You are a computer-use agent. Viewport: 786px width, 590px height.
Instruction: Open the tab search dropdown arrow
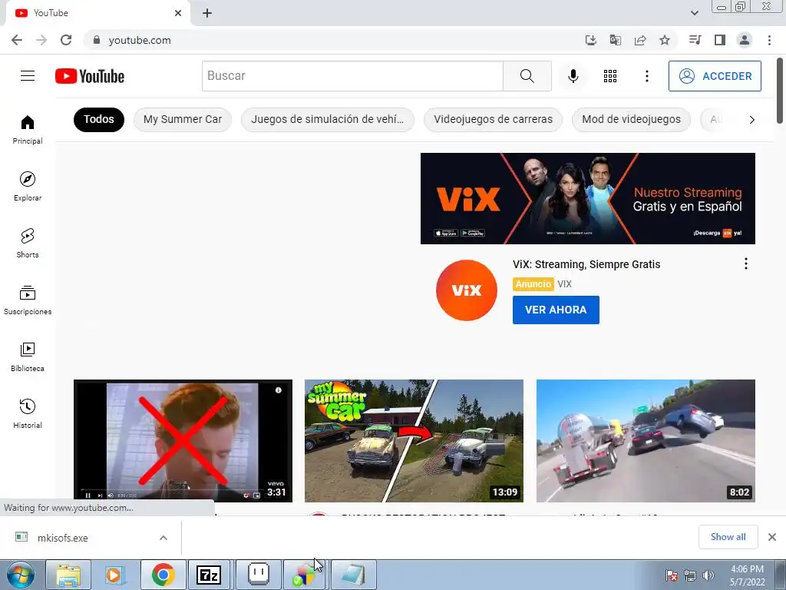[694, 13]
